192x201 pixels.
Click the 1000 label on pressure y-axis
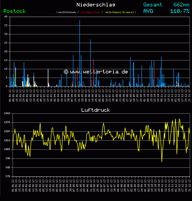point(7,149)
